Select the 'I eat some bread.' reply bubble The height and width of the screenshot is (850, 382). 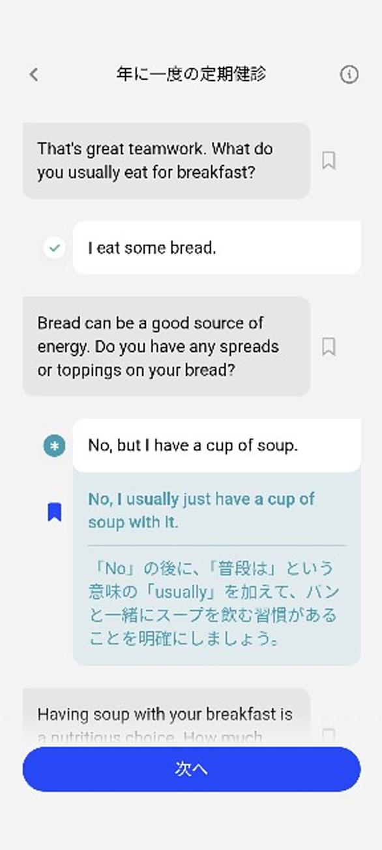click(x=217, y=248)
